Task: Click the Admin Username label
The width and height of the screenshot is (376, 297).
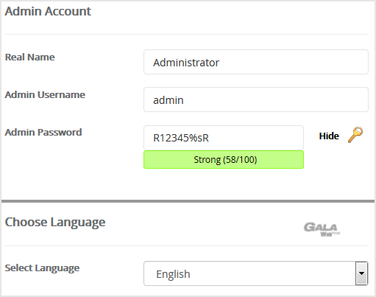Action: coord(45,94)
